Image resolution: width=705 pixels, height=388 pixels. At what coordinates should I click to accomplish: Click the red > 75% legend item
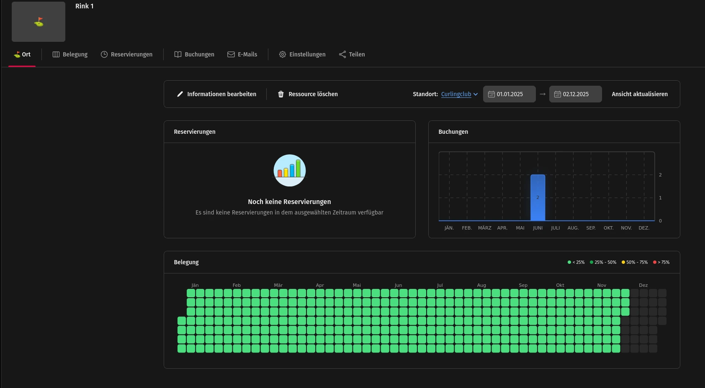click(661, 262)
